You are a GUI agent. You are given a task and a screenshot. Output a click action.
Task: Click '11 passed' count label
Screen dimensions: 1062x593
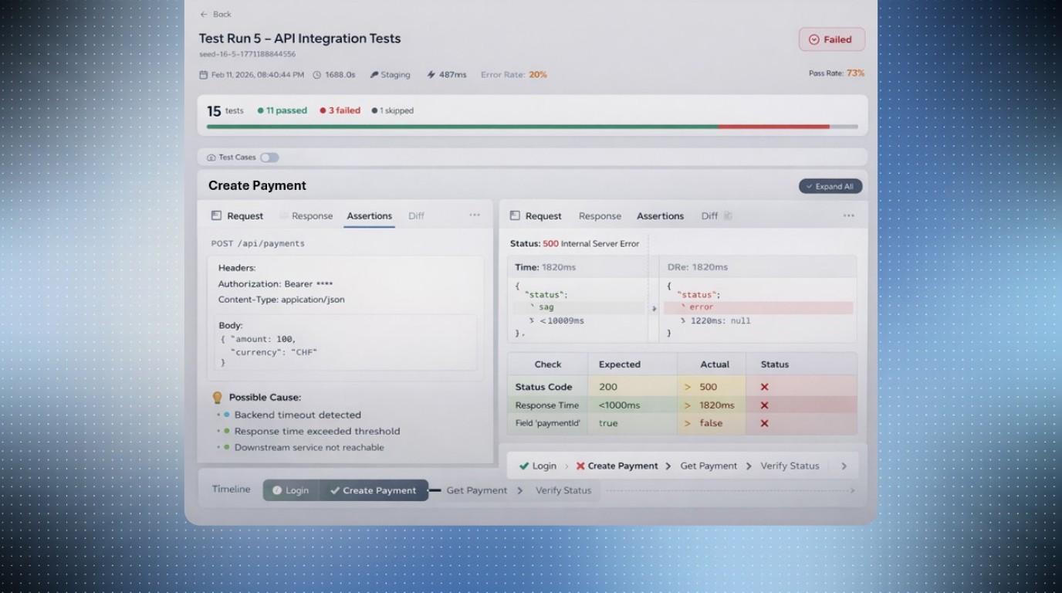pyautogui.click(x=282, y=110)
